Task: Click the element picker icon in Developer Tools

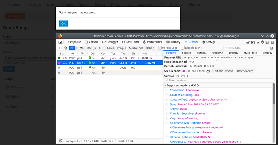Action: (x=60, y=42)
